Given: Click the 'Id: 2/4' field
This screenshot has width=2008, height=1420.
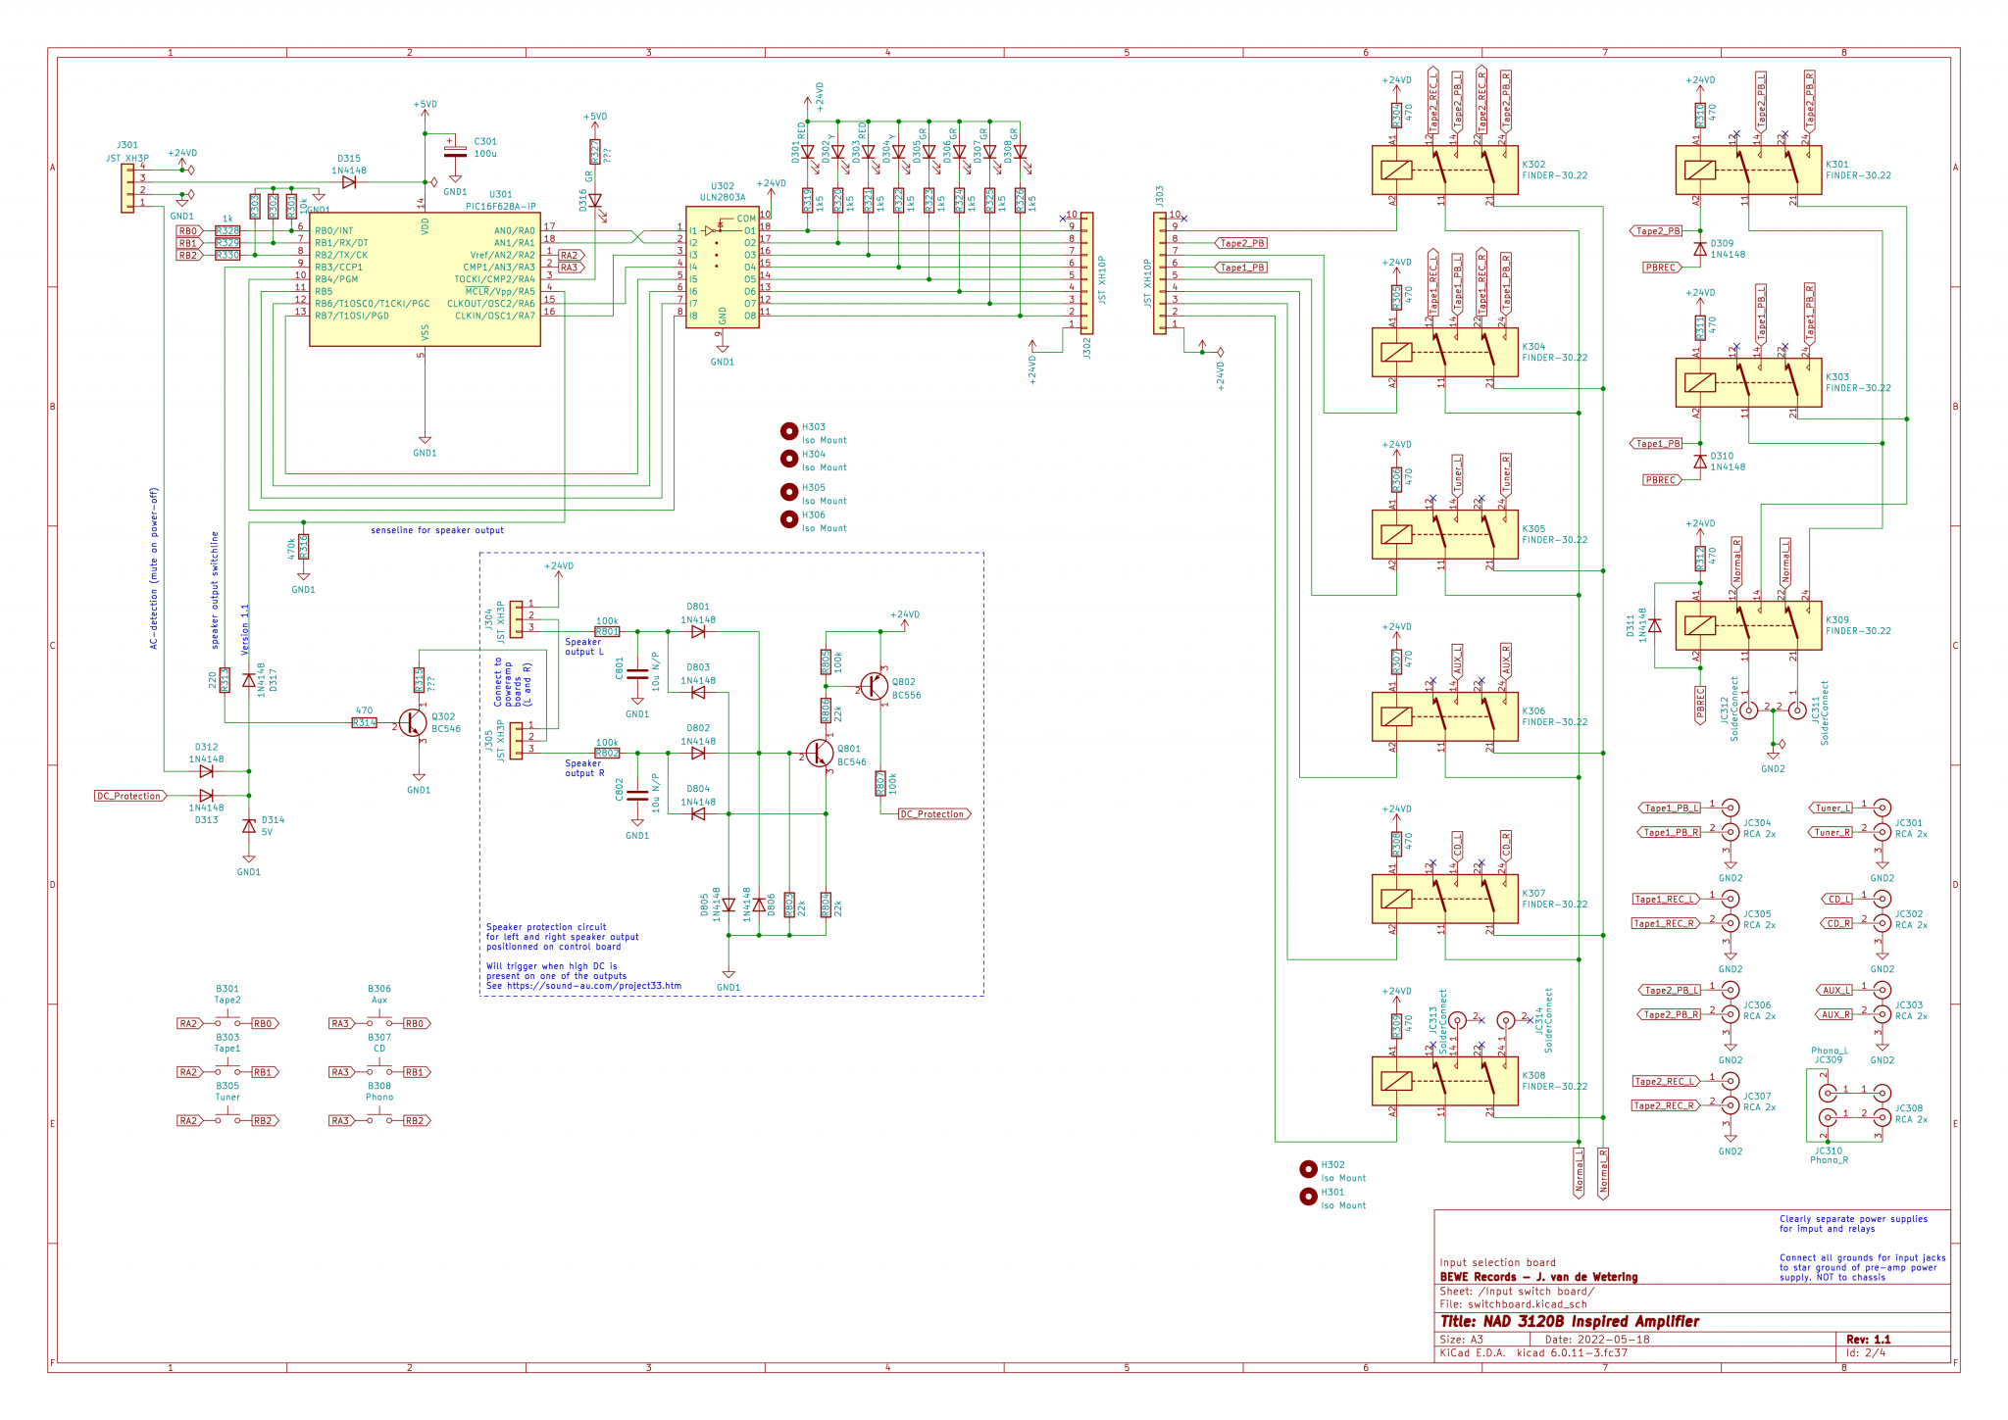Looking at the screenshot, I should coord(1866,1352).
